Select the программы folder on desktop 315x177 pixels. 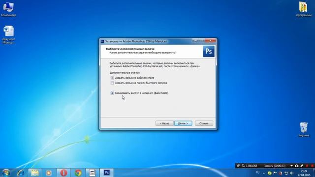pos(304,9)
